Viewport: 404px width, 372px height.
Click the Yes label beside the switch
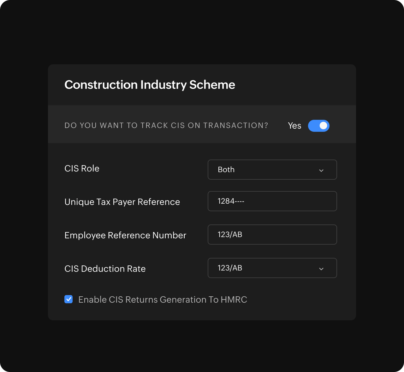click(294, 125)
